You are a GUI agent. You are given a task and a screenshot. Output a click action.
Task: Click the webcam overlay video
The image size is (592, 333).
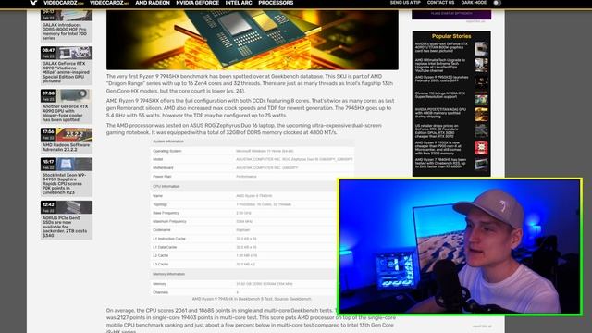pyautogui.click(x=460, y=247)
